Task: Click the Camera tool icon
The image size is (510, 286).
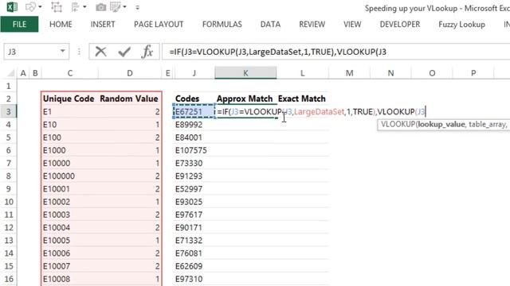Action: pyautogui.click(x=101, y=7)
